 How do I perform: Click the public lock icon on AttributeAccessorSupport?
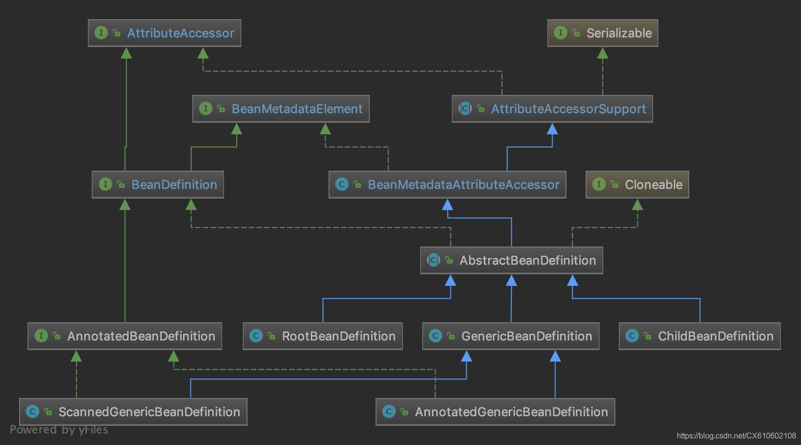click(481, 108)
